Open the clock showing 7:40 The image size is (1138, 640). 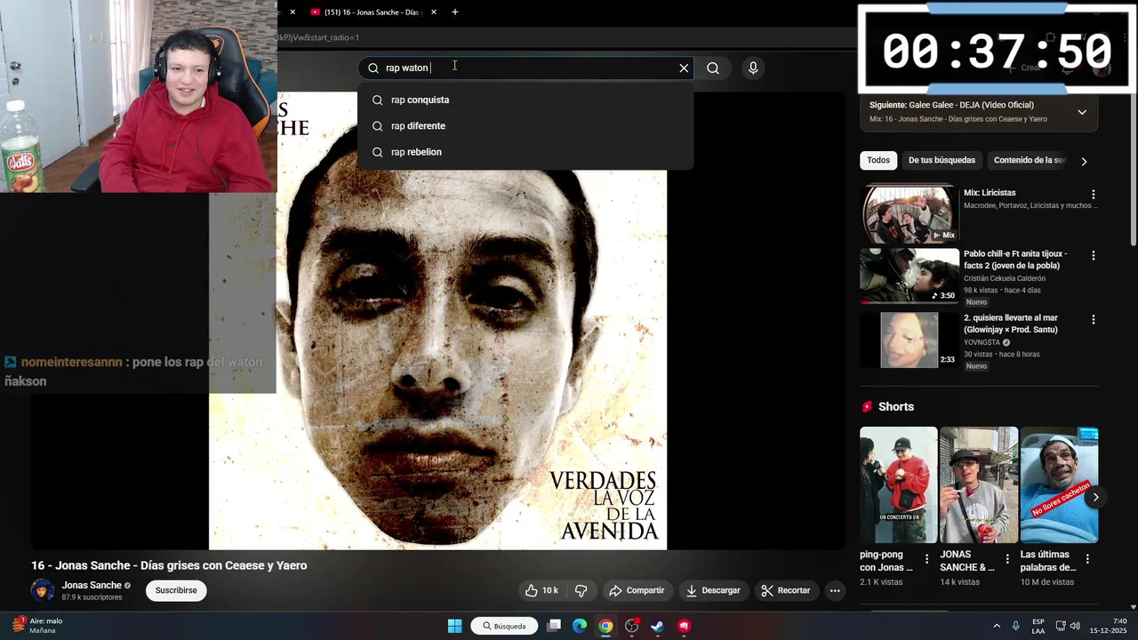coord(1110,626)
